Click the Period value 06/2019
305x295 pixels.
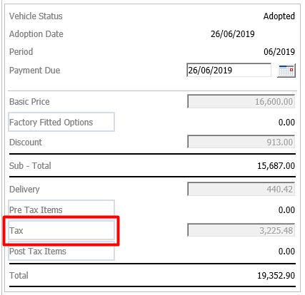(279, 51)
